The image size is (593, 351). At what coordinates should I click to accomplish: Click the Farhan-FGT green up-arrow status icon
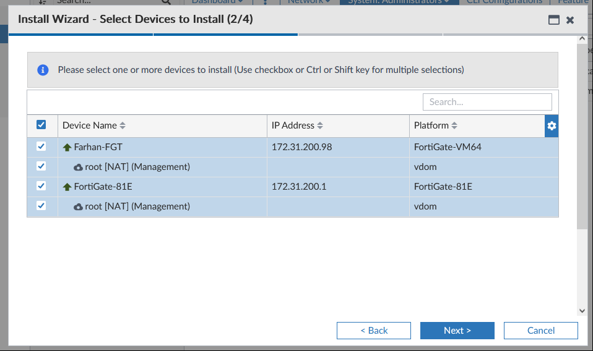(67, 148)
